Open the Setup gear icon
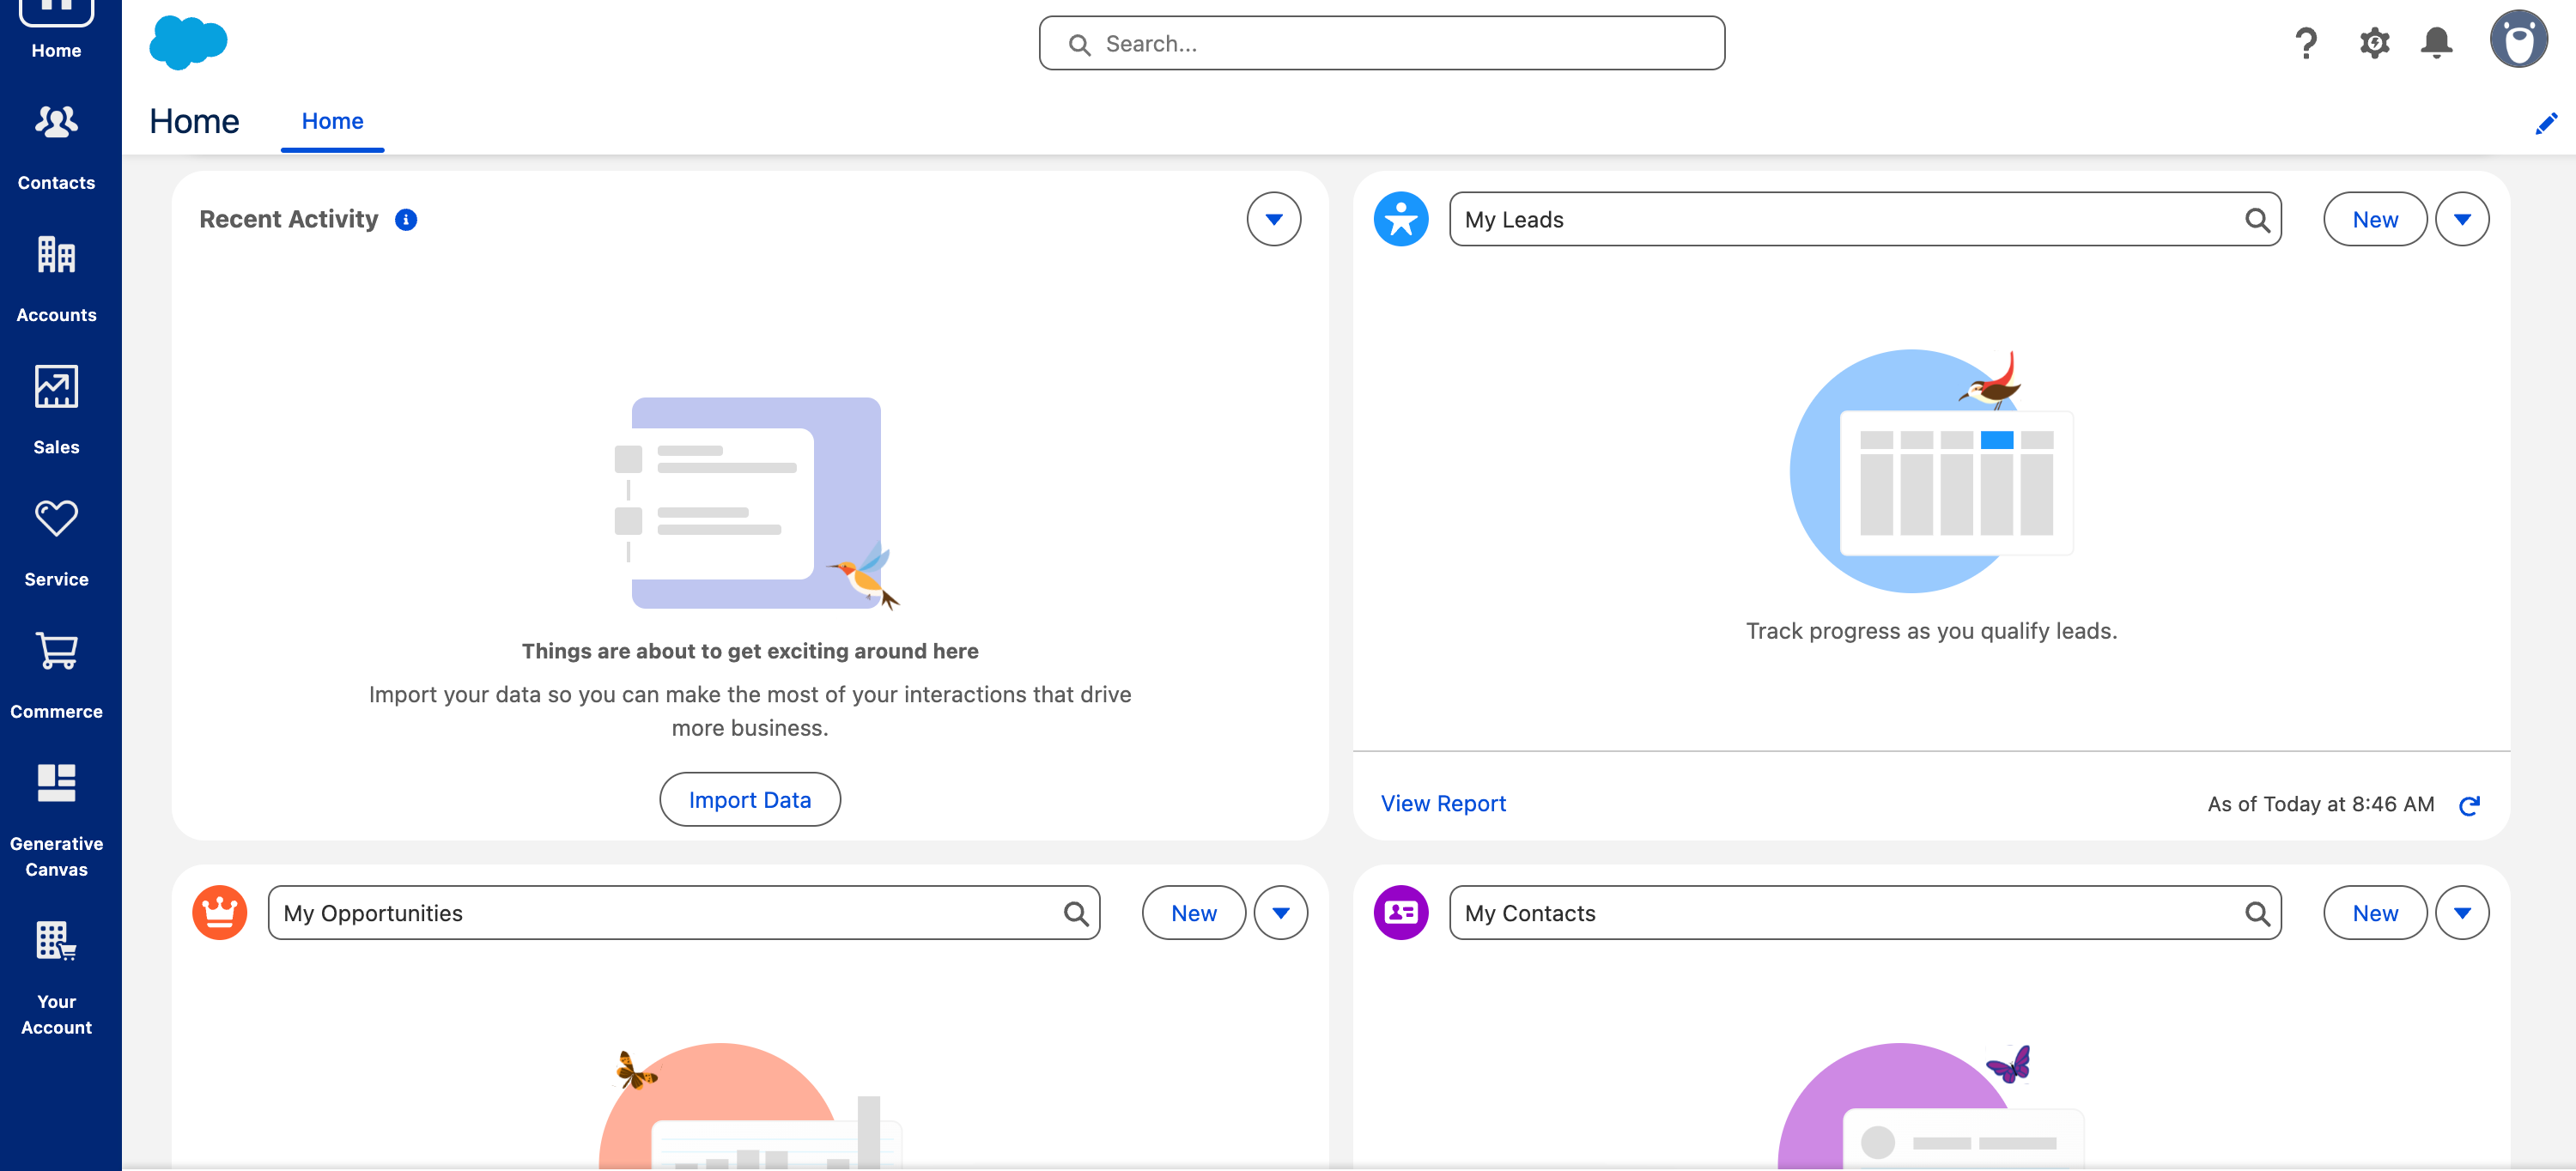This screenshot has width=2576, height=1171. [2374, 43]
